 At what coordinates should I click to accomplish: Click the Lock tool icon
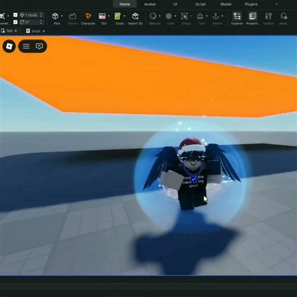[x=200, y=16]
